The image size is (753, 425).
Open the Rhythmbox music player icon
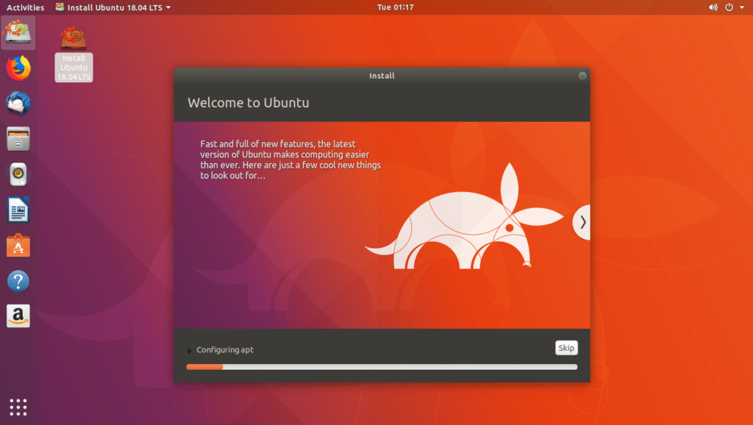tap(18, 174)
